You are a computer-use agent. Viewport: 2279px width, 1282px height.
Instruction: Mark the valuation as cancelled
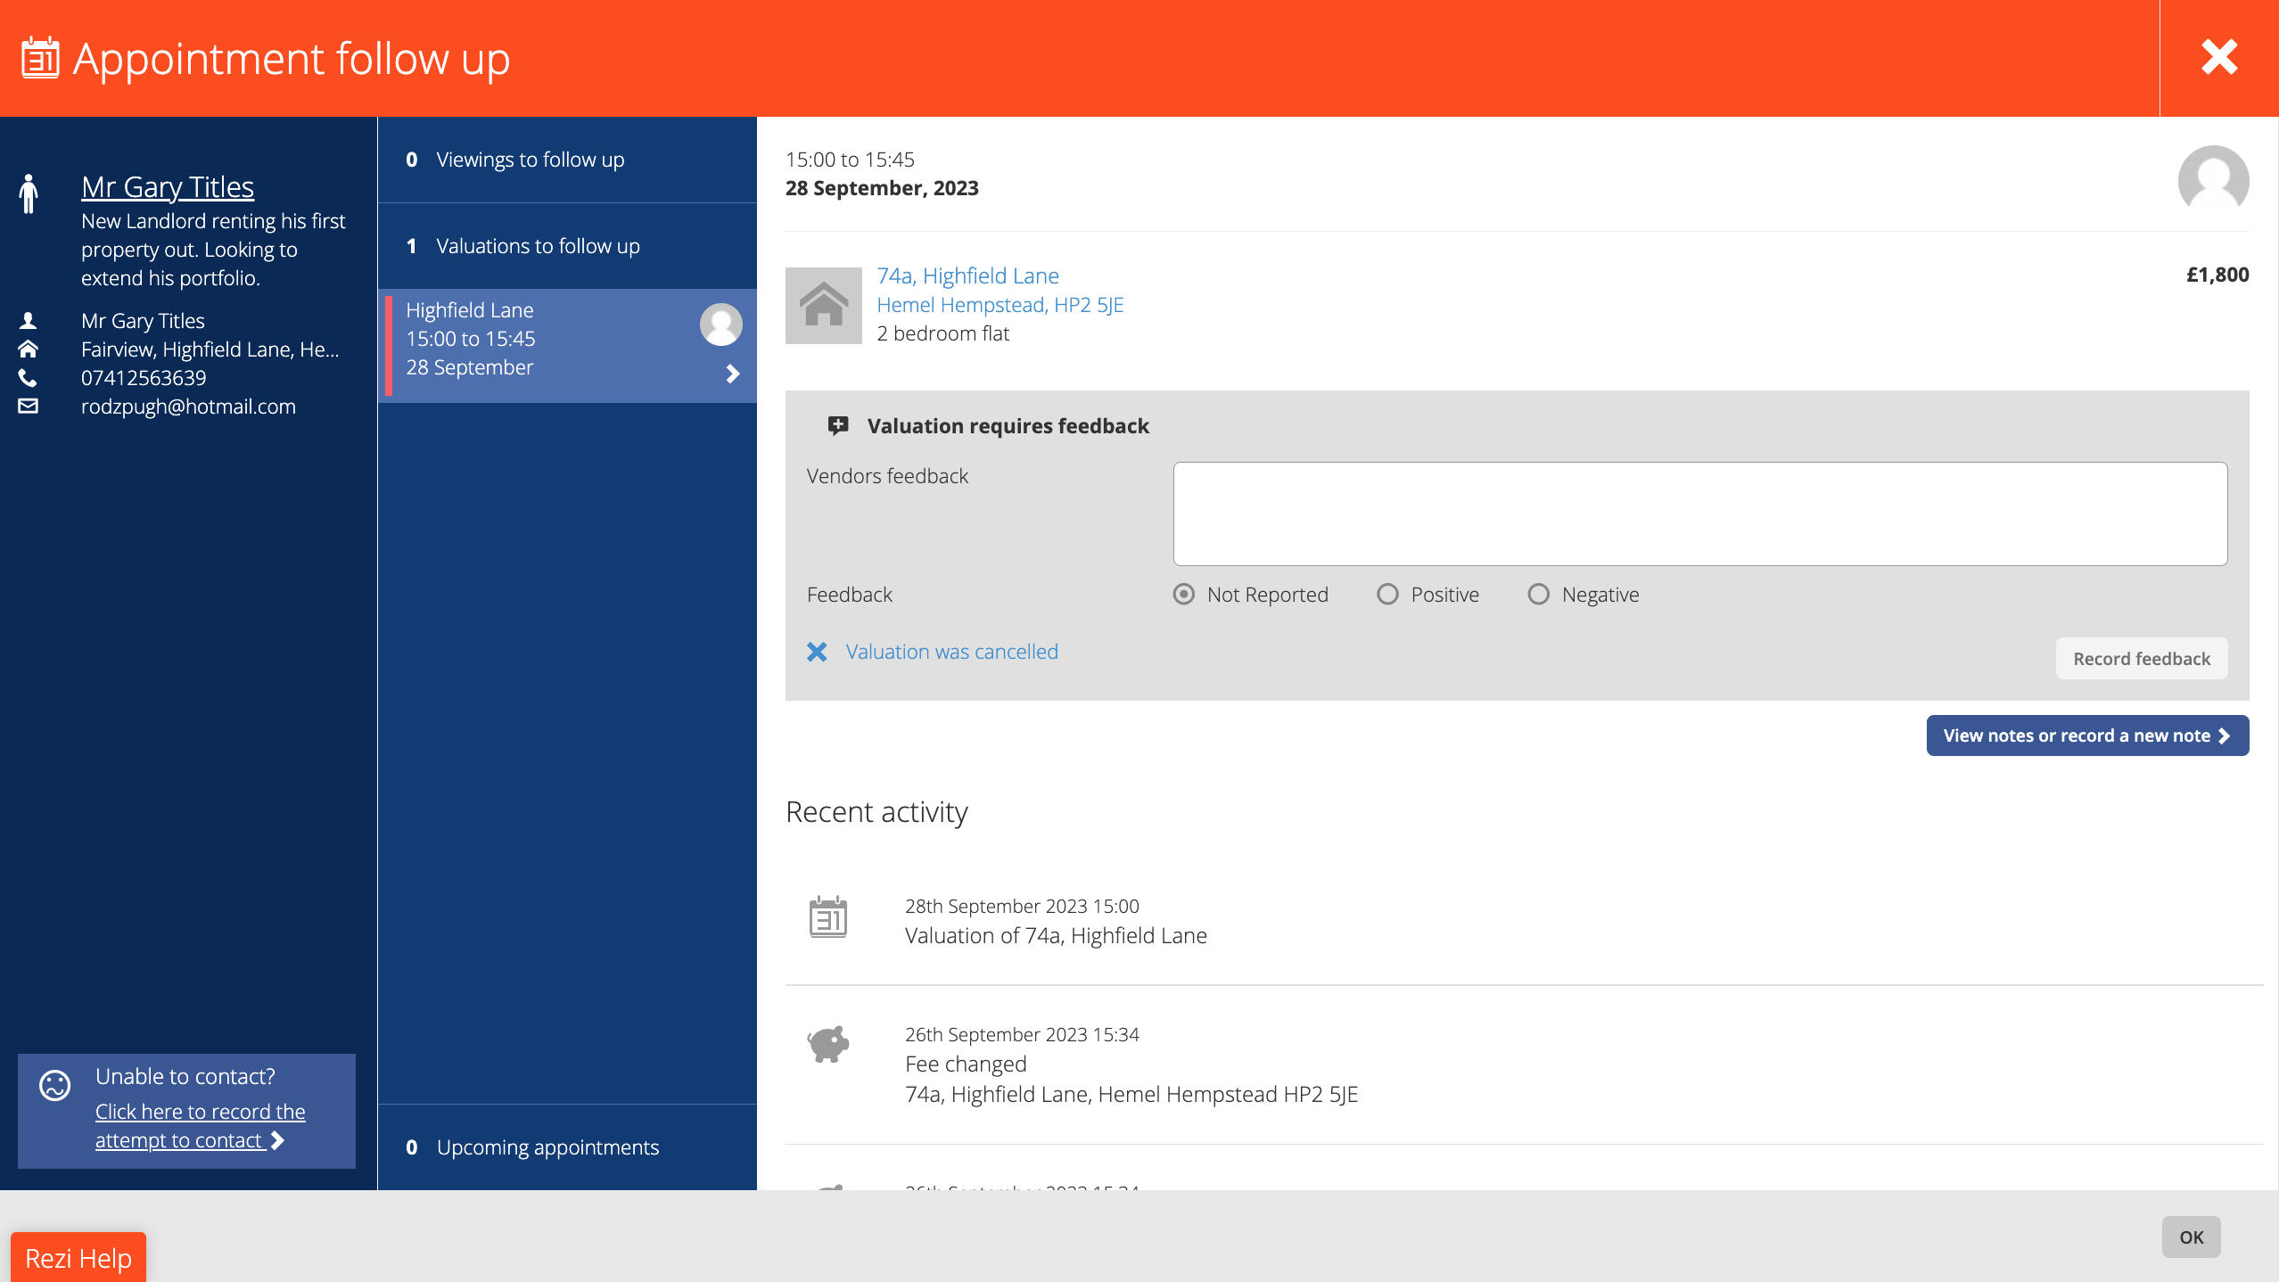[951, 652]
